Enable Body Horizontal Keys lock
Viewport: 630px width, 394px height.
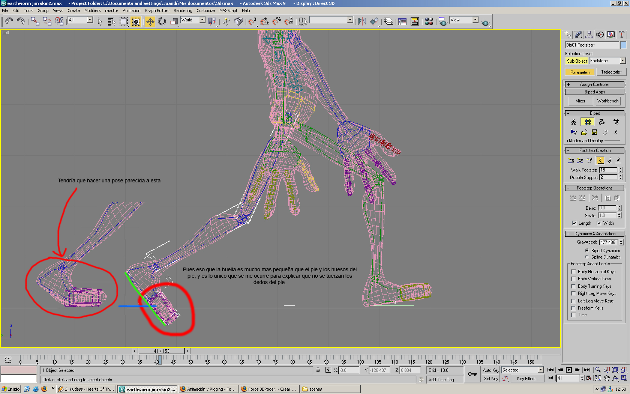(x=573, y=272)
